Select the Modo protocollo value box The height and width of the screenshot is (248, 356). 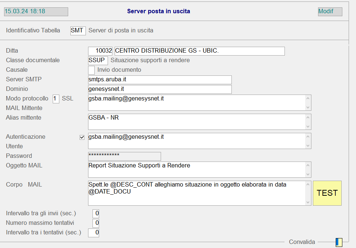pyautogui.click(x=56, y=99)
